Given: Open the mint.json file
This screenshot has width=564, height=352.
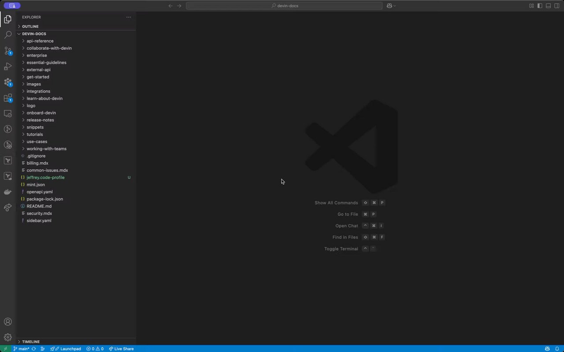Looking at the screenshot, I should click(76, 185).
